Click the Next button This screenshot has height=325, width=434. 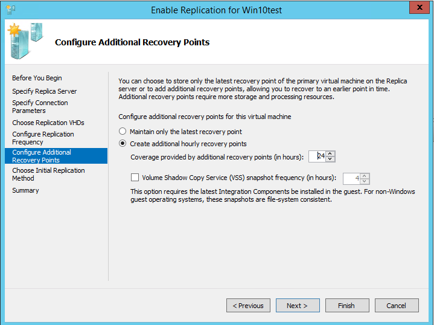point(298,306)
